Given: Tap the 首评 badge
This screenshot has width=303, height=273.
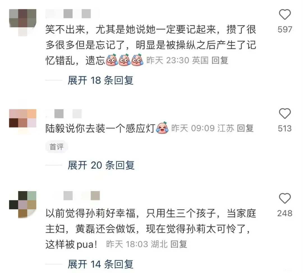Looking at the screenshot, I should 56,147.
